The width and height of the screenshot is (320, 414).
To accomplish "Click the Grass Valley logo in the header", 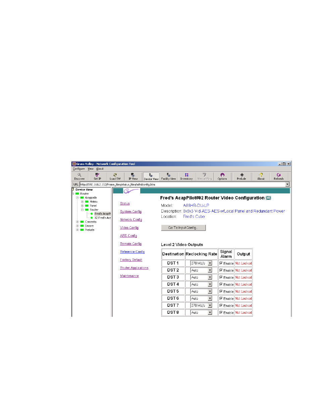I will pos(131,191).
